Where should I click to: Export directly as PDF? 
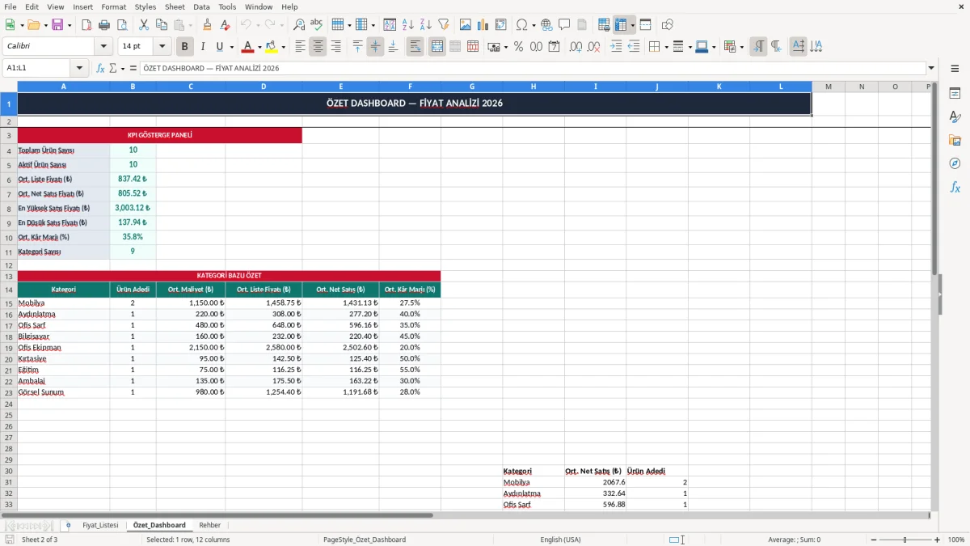[86, 25]
